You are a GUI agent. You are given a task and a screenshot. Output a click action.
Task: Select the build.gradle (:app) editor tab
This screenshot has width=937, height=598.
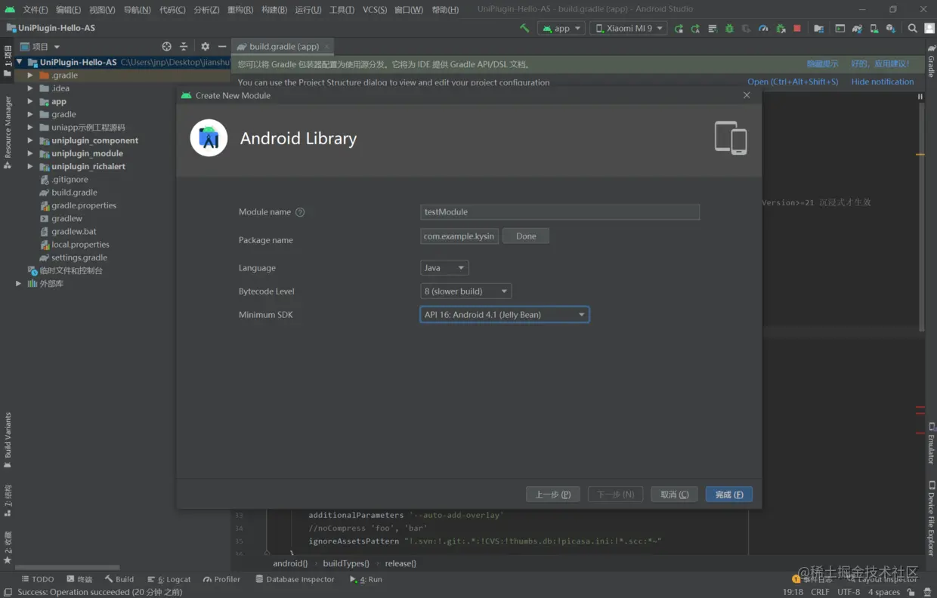pyautogui.click(x=283, y=46)
